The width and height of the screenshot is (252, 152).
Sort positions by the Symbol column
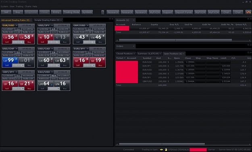(x=147, y=58)
